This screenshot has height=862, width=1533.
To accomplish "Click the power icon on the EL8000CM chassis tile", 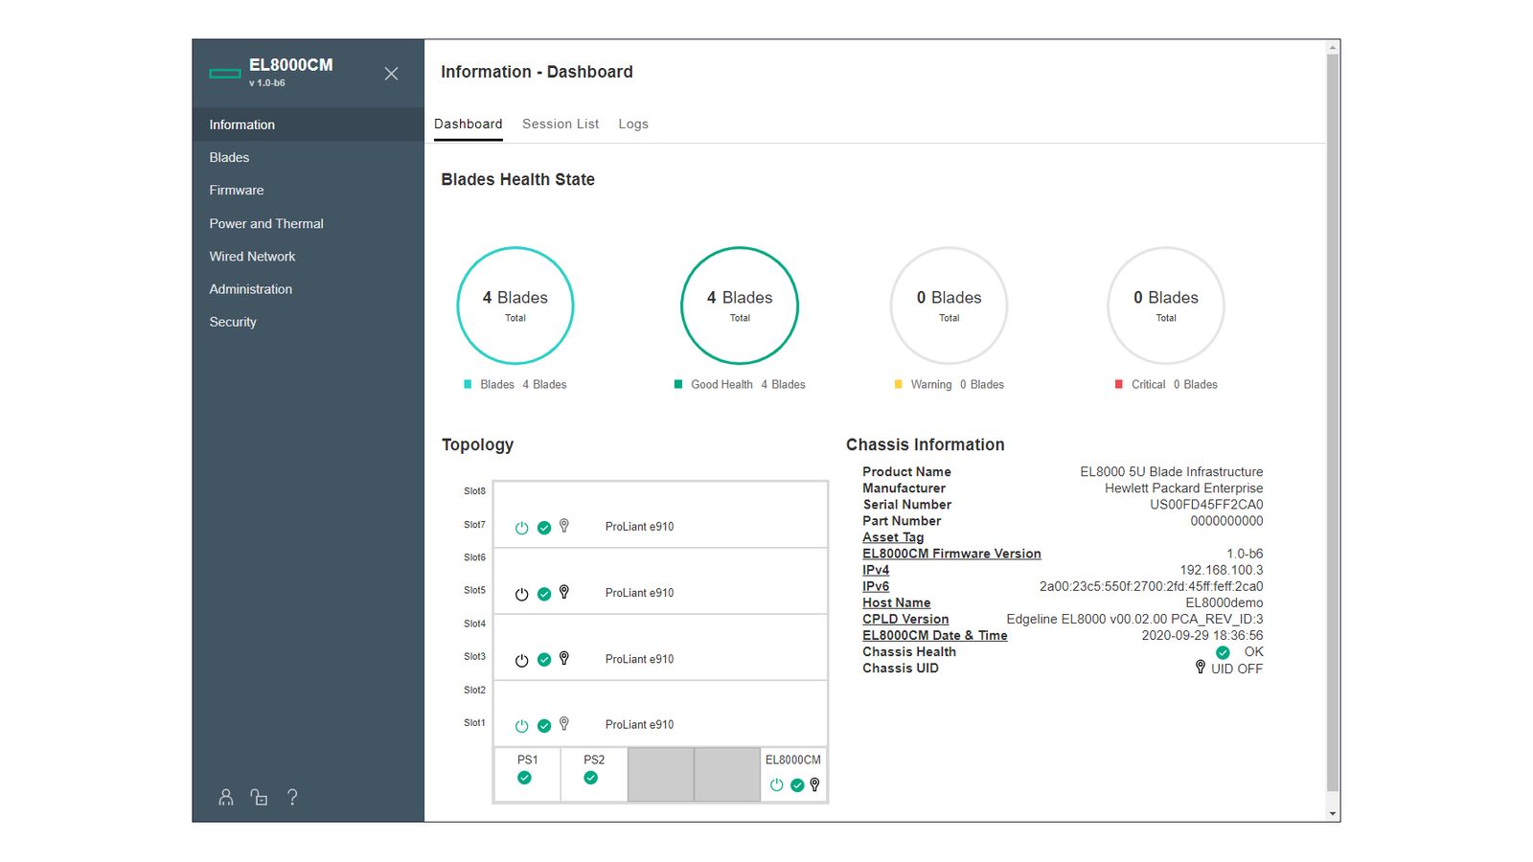I will coord(777,785).
